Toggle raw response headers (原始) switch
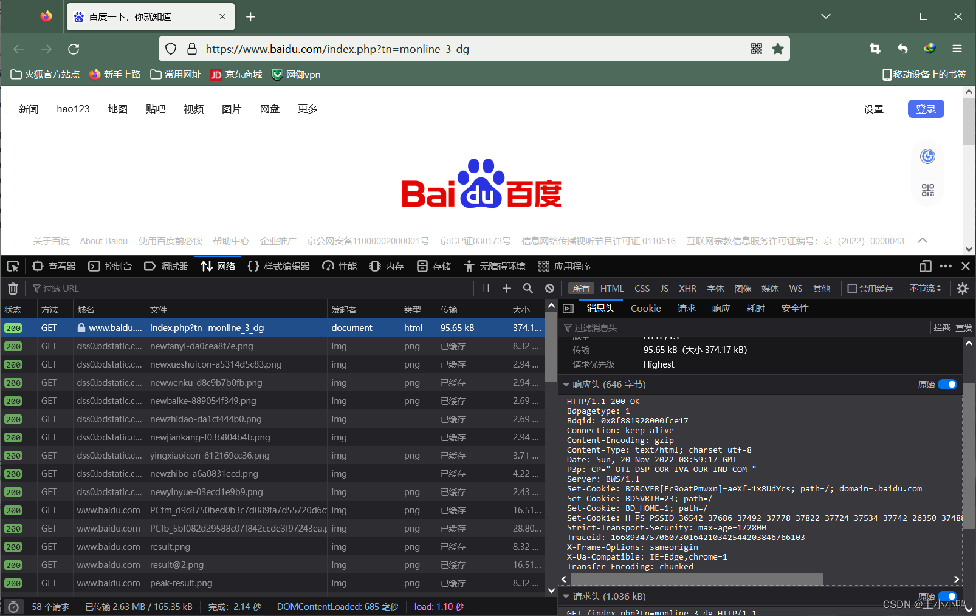 [x=947, y=384]
